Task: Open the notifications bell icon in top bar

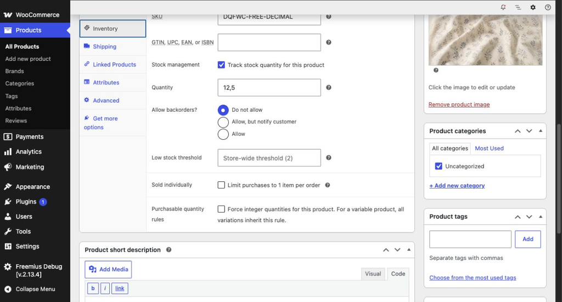Action: point(503,7)
